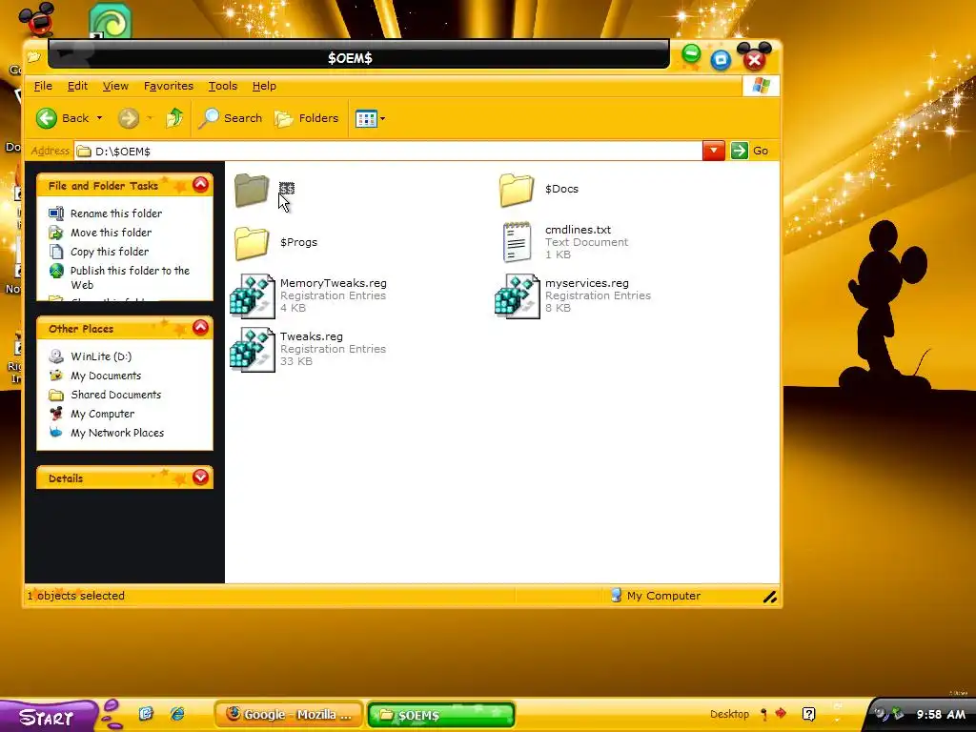Toggle the Folders pane

pos(306,118)
